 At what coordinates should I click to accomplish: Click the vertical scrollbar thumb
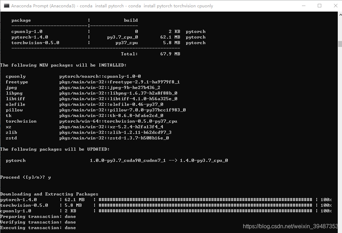(x=340, y=44)
